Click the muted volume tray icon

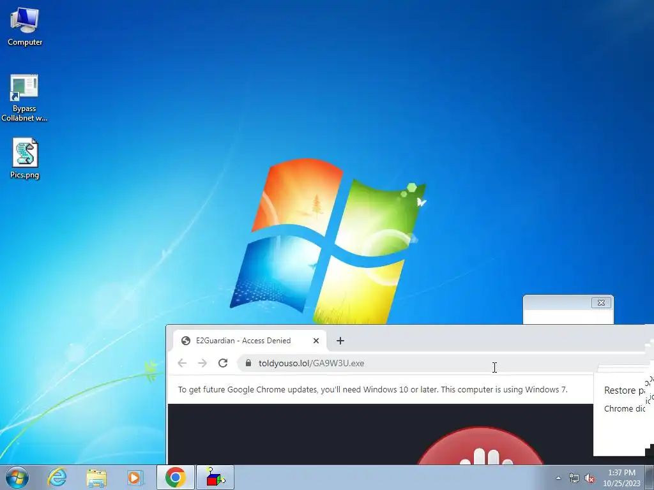(589, 479)
